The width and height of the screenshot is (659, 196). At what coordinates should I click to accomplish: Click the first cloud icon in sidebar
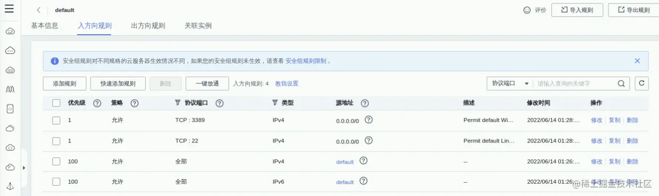(10, 31)
